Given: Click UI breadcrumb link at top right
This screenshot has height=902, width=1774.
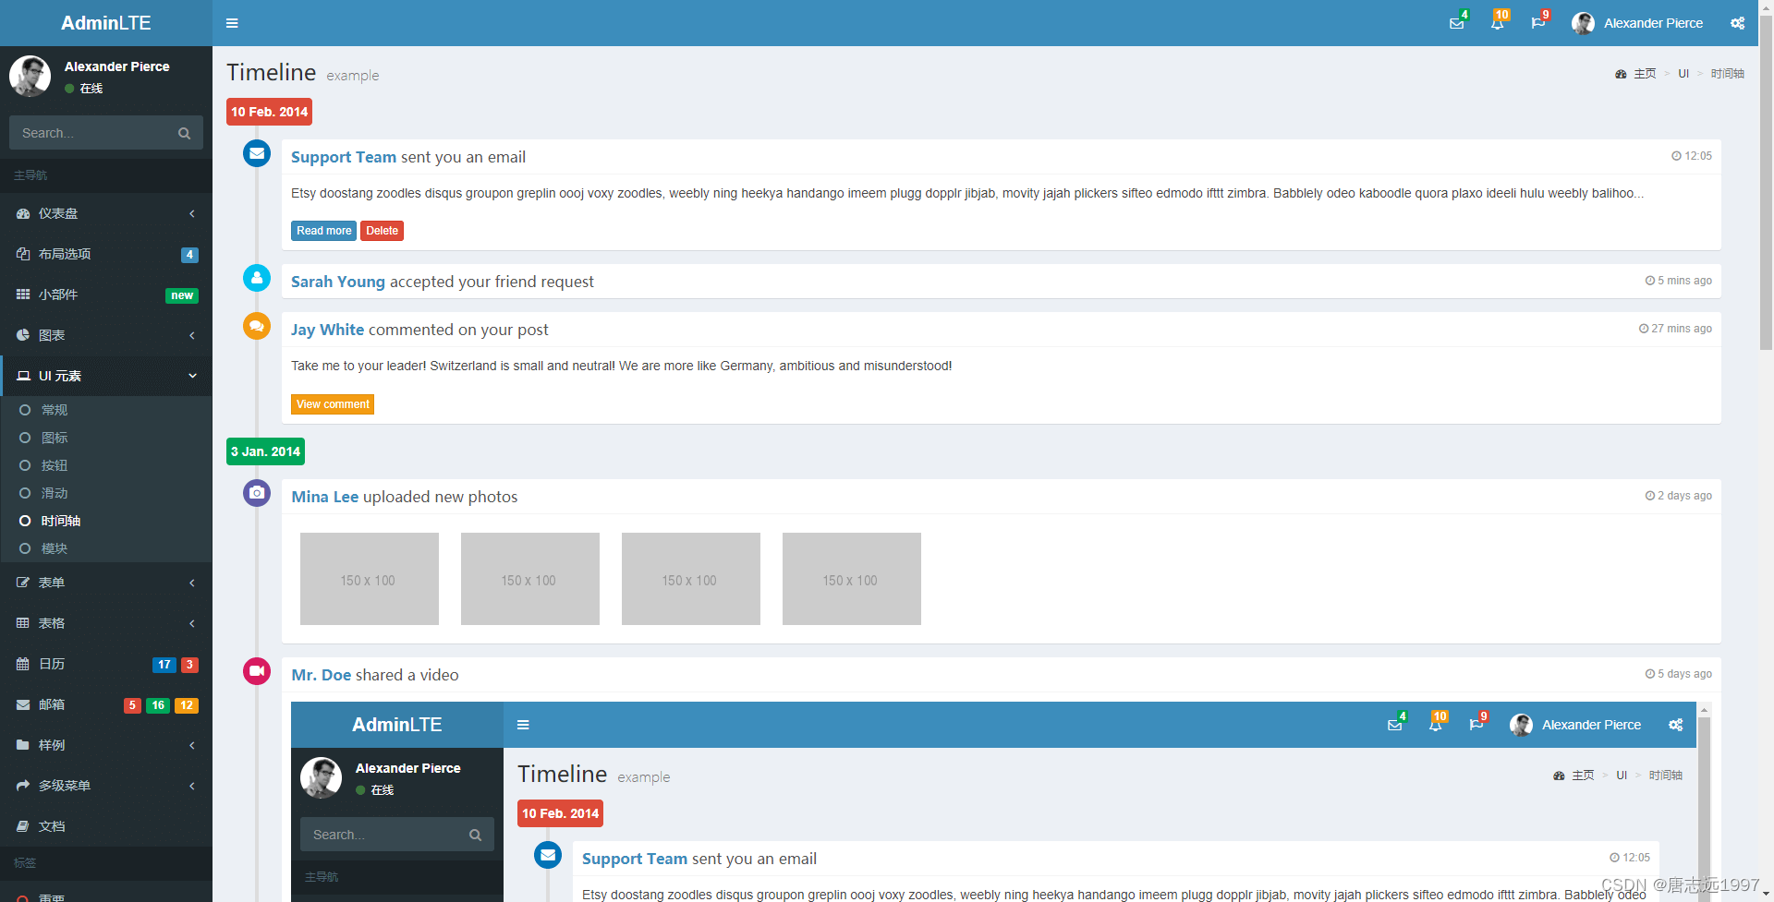Looking at the screenshot, I should pyautogui.click(x=1683, y=74).
